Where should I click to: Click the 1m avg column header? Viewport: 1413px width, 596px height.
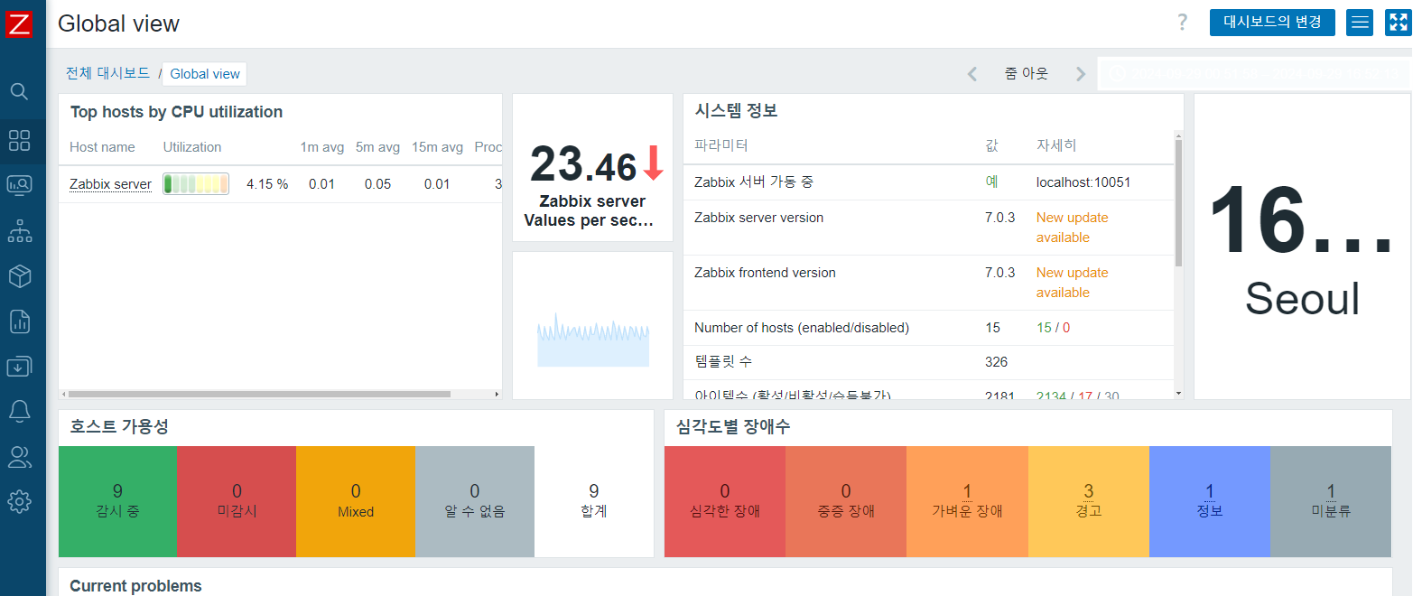[x=322, y=147]
